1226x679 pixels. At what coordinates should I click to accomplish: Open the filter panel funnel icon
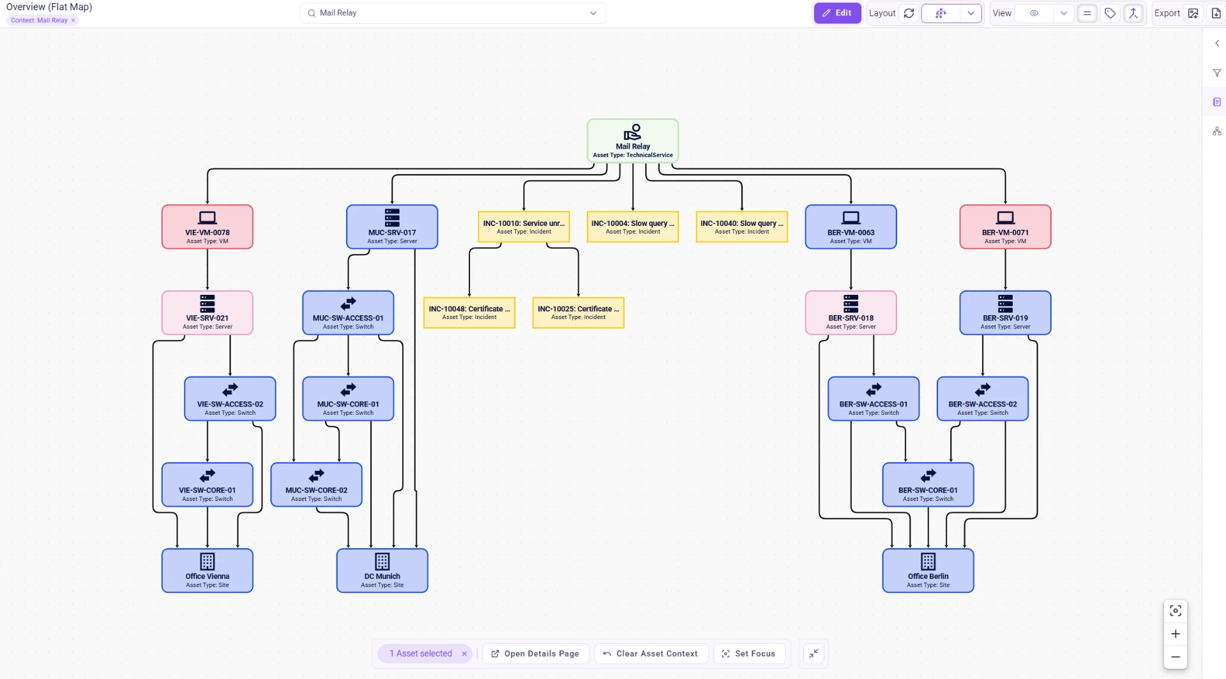[x=1216, y=73]
